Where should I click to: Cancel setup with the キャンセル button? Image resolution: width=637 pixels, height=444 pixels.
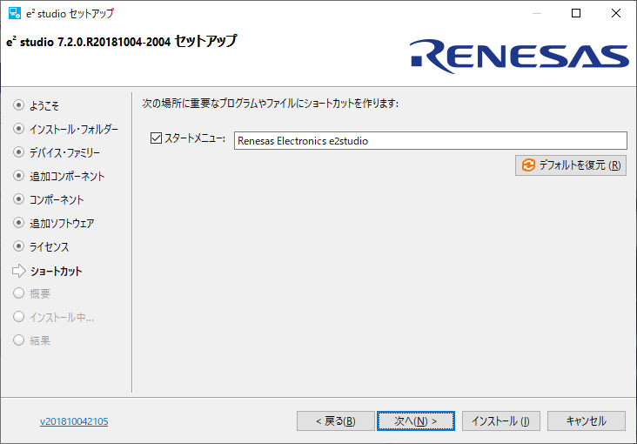[x=587, y=420]
